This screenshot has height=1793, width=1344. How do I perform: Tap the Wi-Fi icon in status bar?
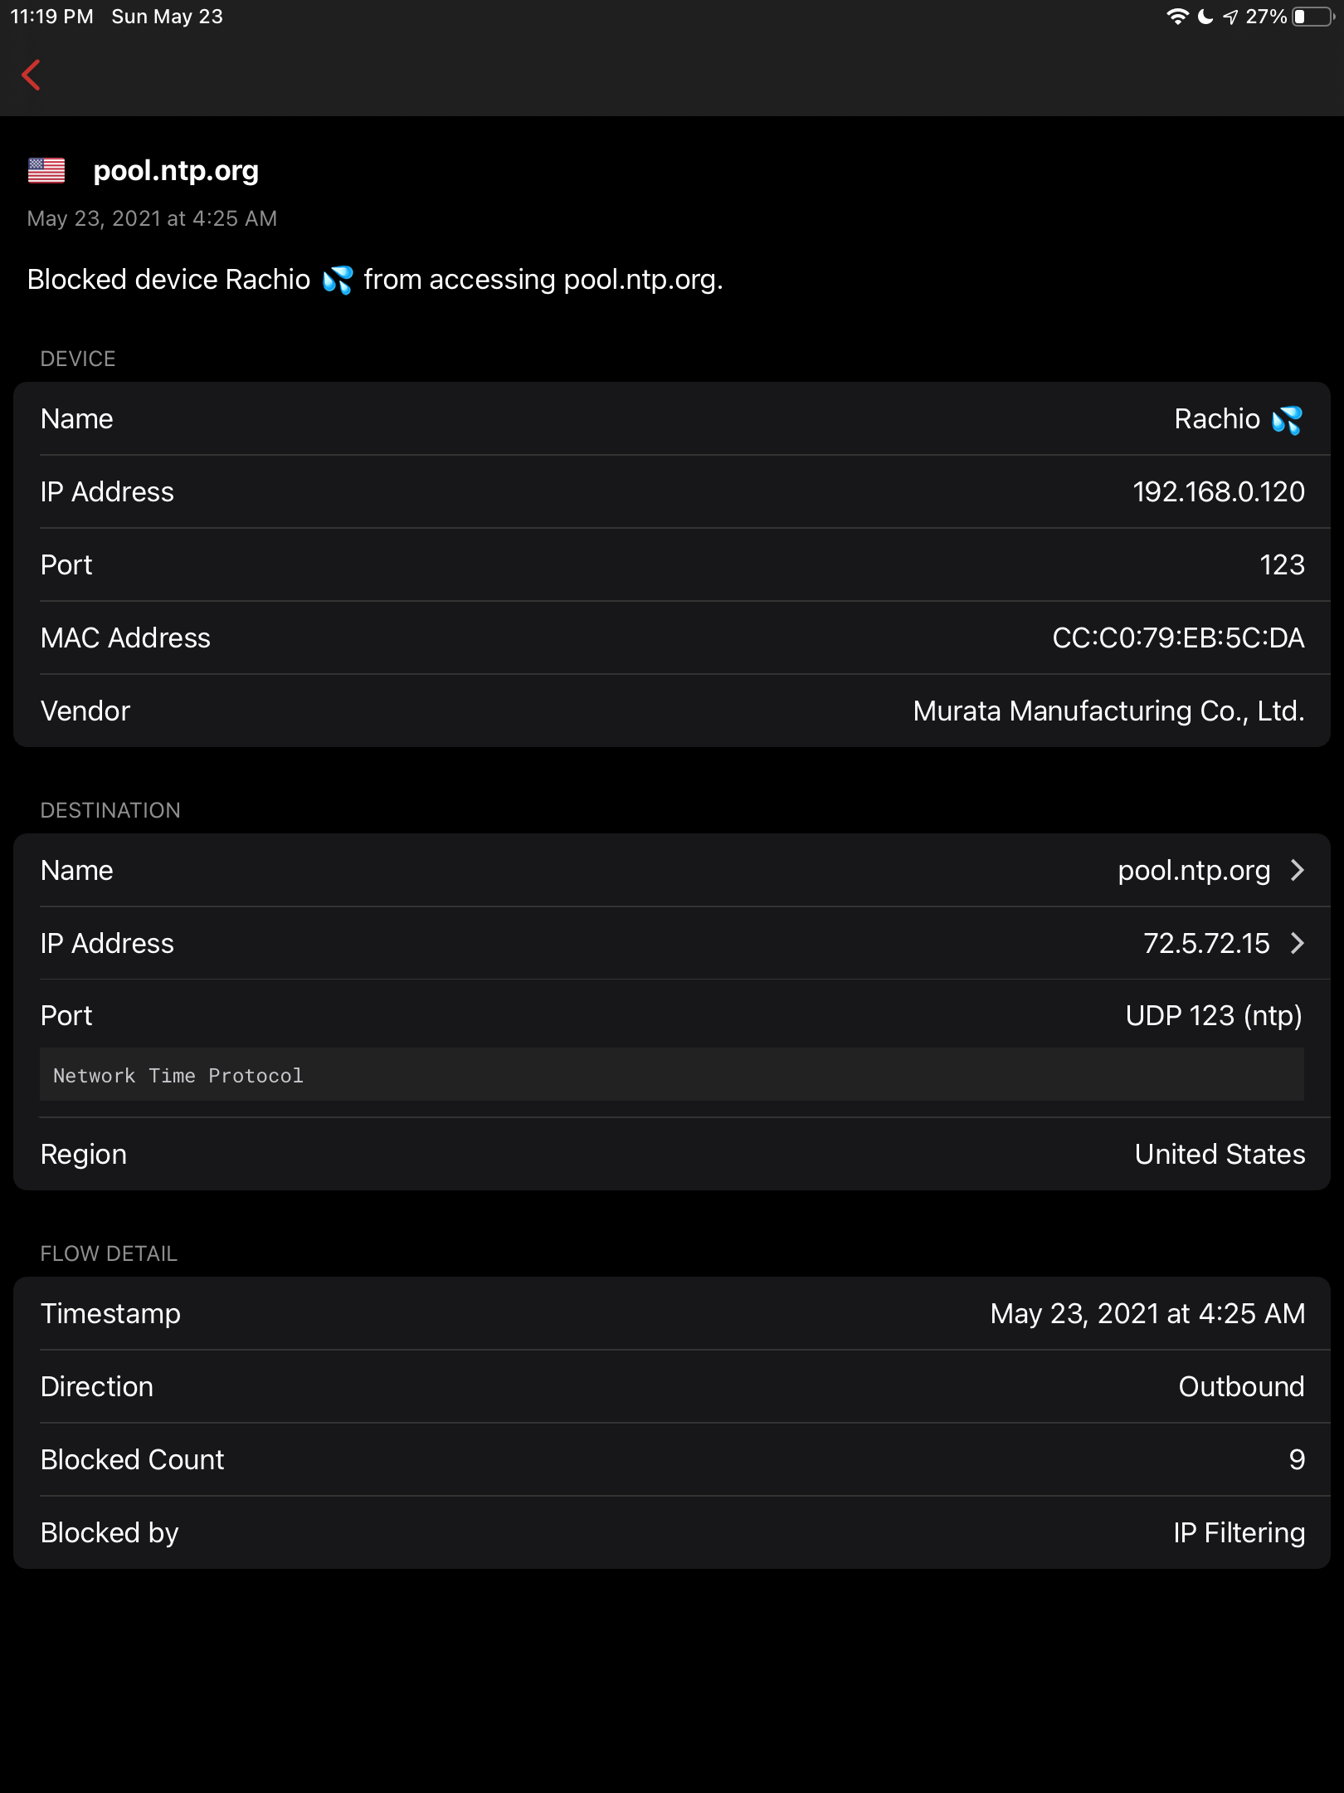point(1176,17)
